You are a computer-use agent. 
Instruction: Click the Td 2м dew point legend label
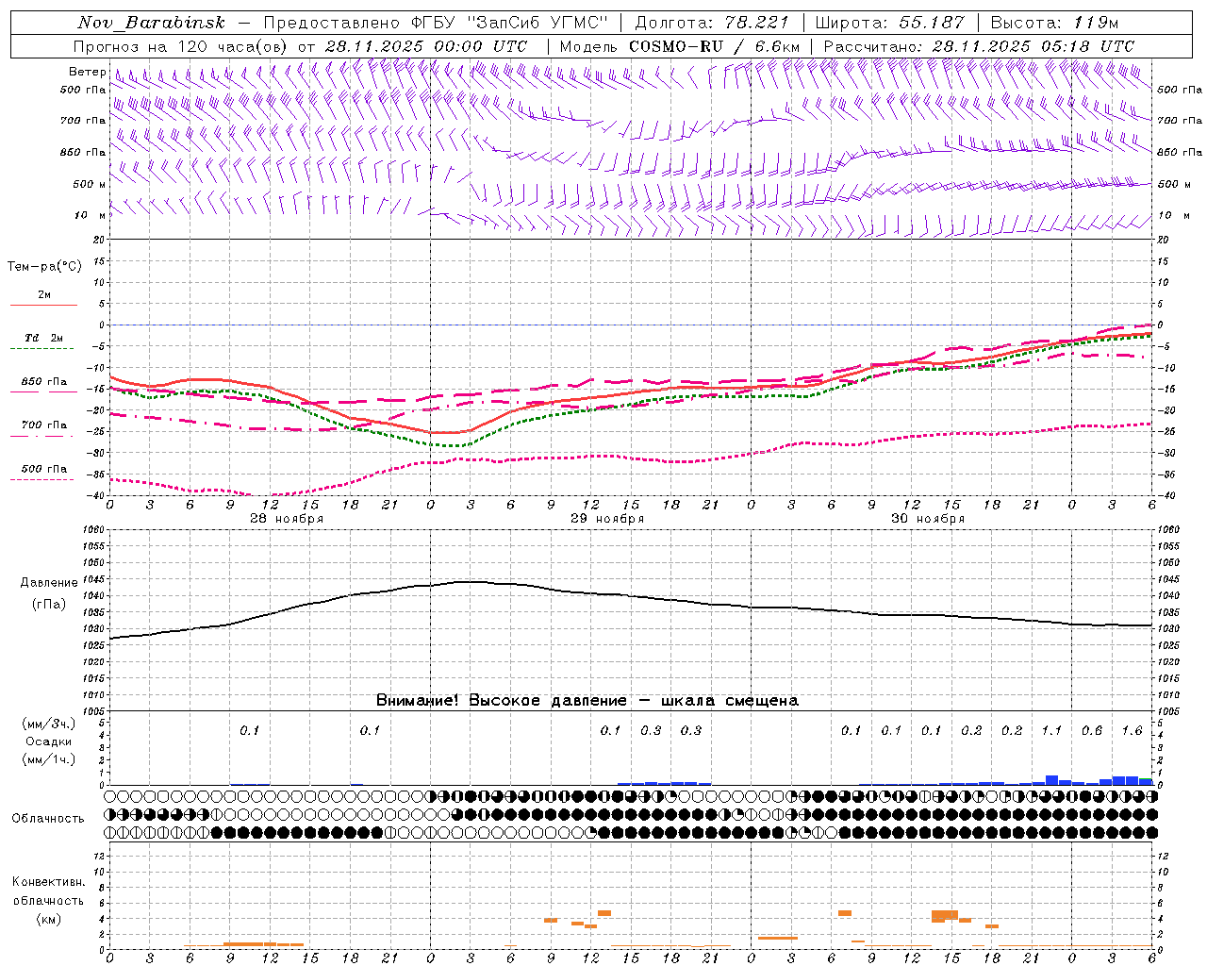[43, 338]
